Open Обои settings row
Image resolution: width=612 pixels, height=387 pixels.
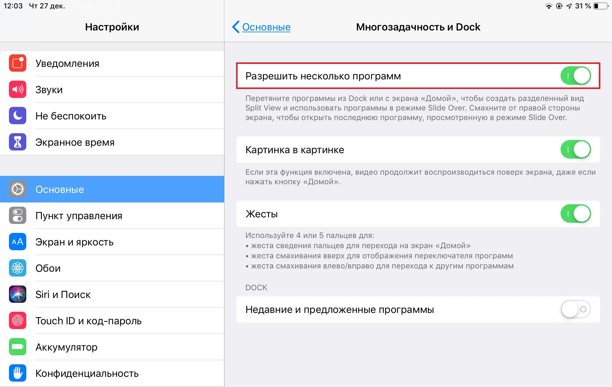point(112,268)
